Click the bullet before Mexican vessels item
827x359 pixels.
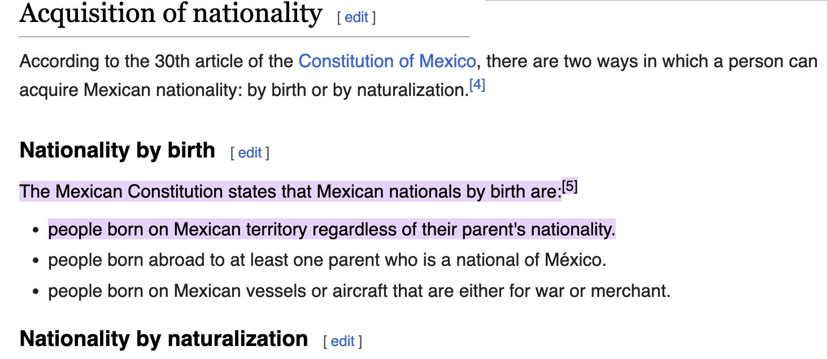tap(36, 292)
